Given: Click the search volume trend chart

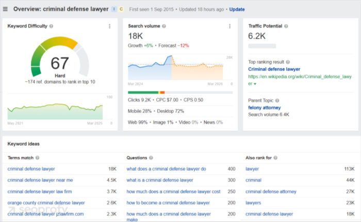Looking at the screenshot, I should (175, 67).
